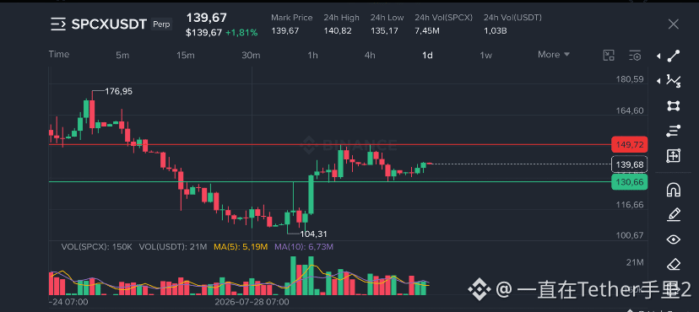
Task: Open the Fibonacci levels drawing tool
Action: pyautogui.click(x=673, y=131)
